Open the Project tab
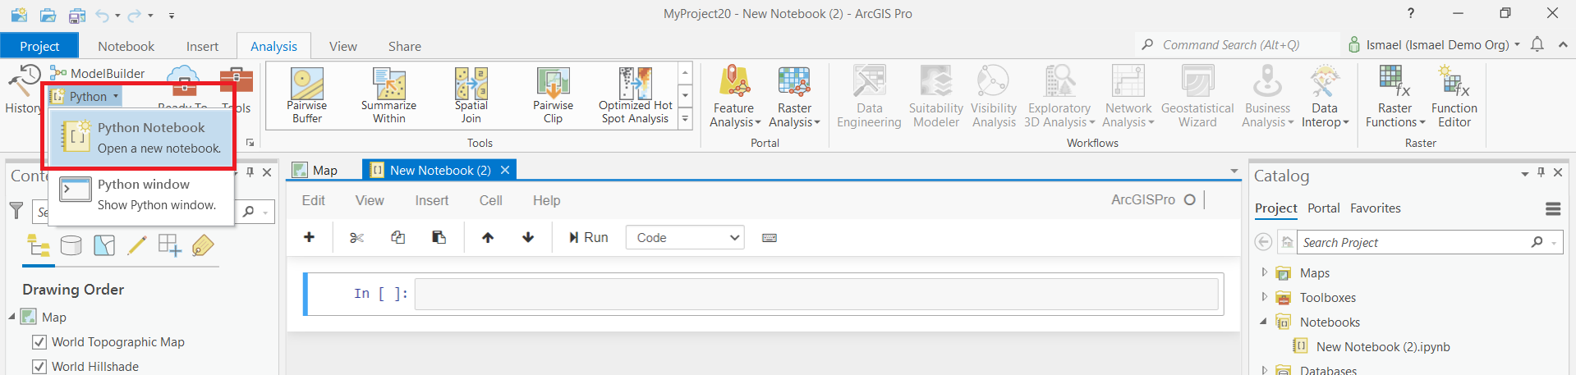Viewport: 1576px width, 375px height. click(39, 46)
